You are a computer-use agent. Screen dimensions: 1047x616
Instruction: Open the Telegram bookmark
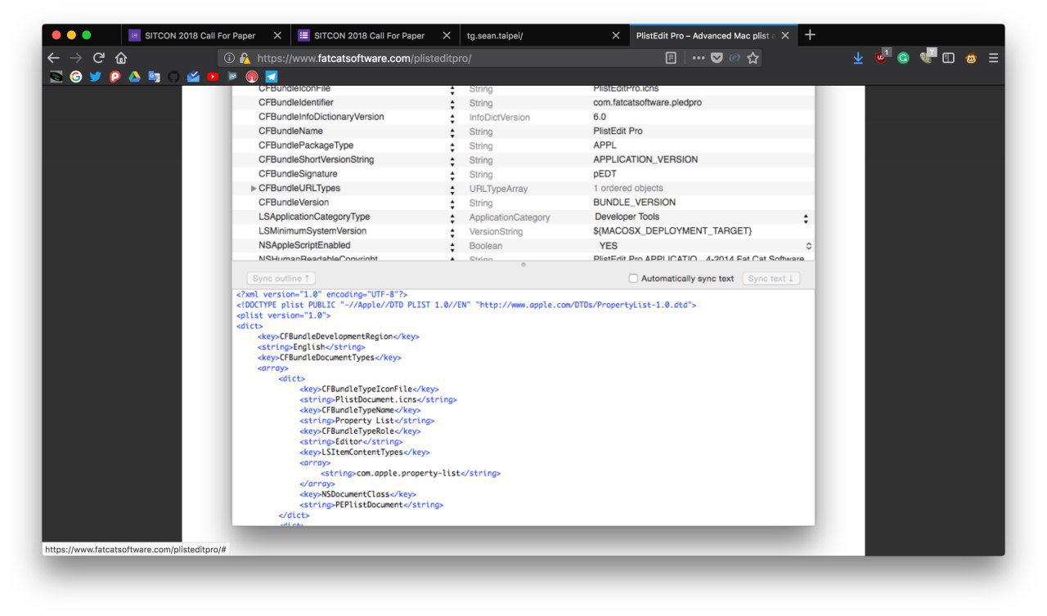(272, 77)
